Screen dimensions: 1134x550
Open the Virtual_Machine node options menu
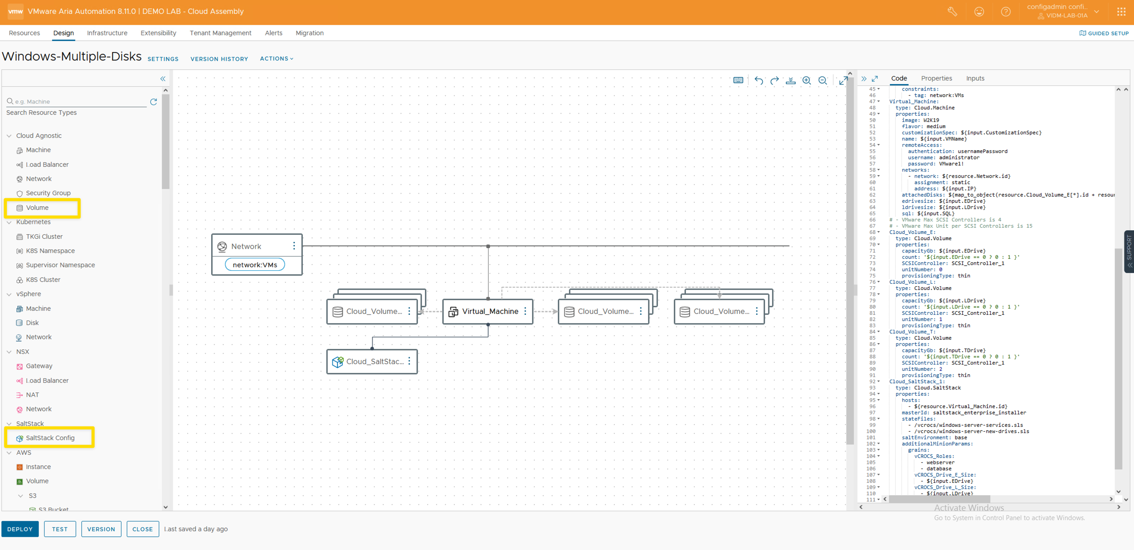coord(525,311)
